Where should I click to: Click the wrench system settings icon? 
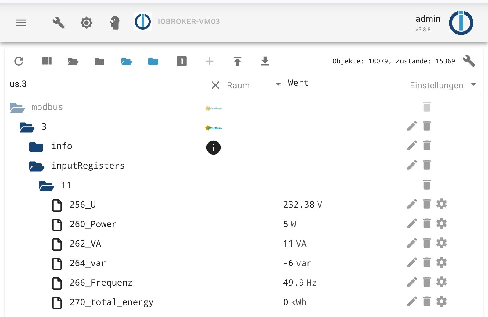tap(58, 23)
